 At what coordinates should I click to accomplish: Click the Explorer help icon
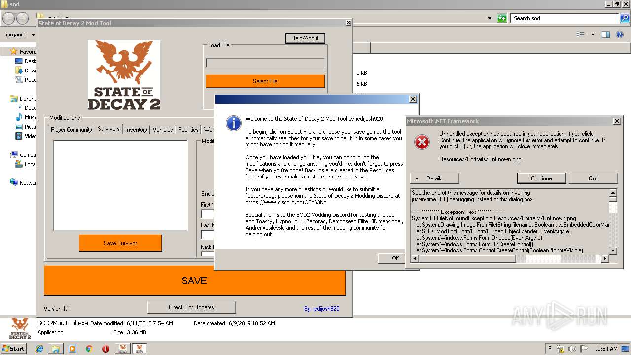point(620,35)
